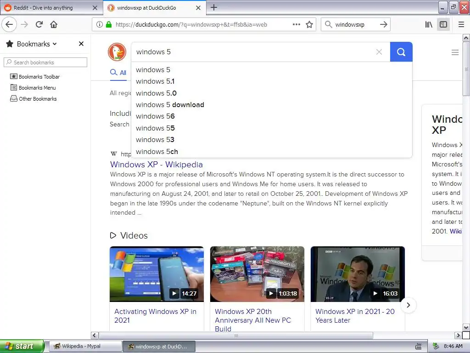The width and height of the screenshot is (470, 353).
Task: Select the windowsxp at DuckDuckGo tab
Action: coord(154,8)
